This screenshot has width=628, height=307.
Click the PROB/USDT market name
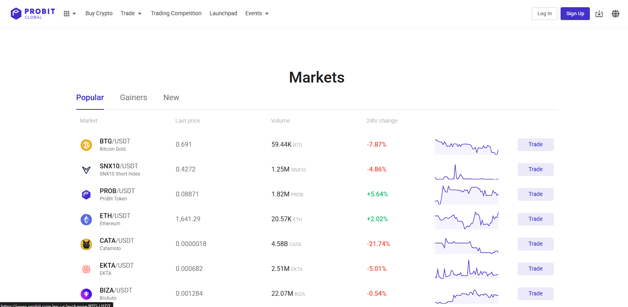pyautogui.click(x=117, y=191)
